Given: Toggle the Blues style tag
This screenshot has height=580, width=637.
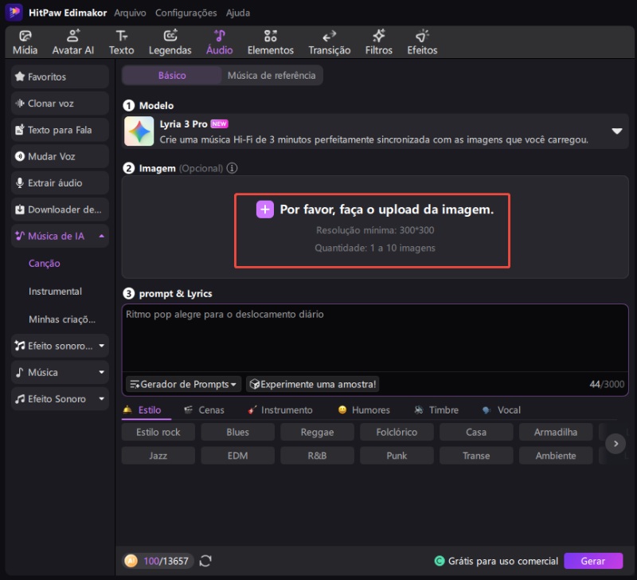Looking at the screenshot, I should 237,432.
